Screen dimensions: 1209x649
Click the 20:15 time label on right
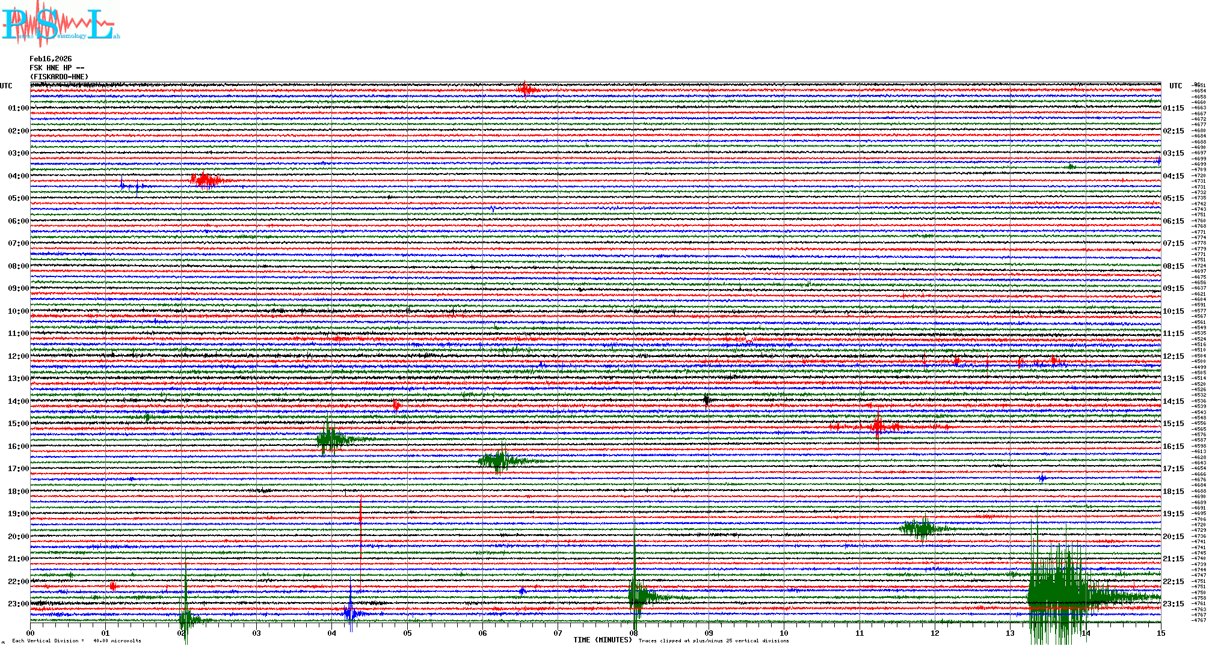1173,537
